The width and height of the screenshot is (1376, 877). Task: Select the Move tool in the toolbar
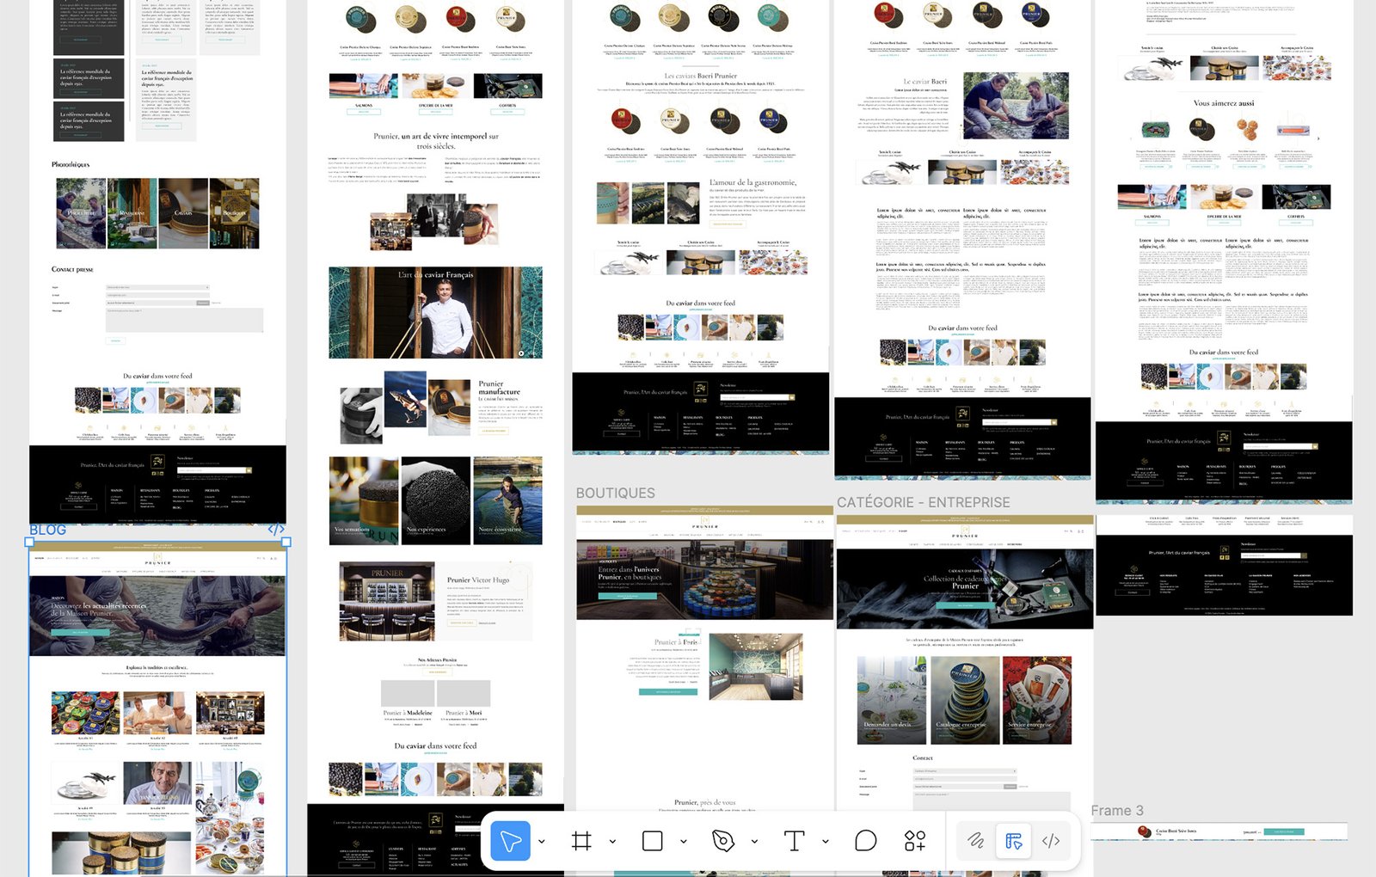pos(510,841)
